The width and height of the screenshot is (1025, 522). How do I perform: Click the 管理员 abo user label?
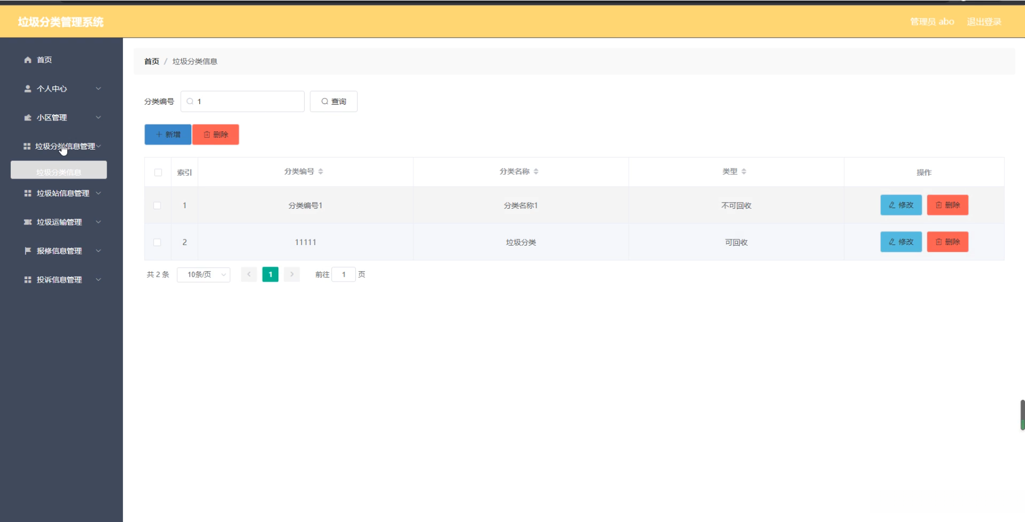932,22
